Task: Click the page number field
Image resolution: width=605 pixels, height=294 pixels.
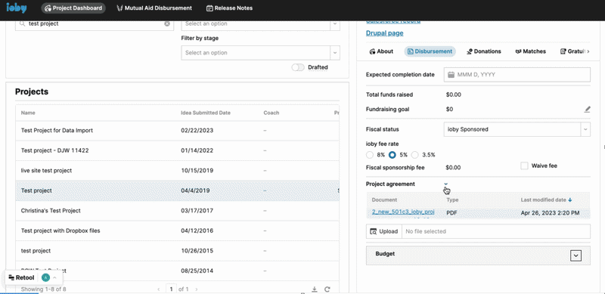Action: click(x=171, y=289)
